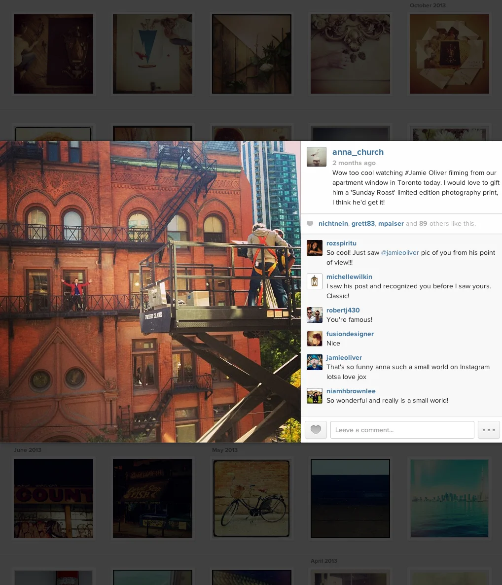Click the niamhbrownlee commenter name

351,391
